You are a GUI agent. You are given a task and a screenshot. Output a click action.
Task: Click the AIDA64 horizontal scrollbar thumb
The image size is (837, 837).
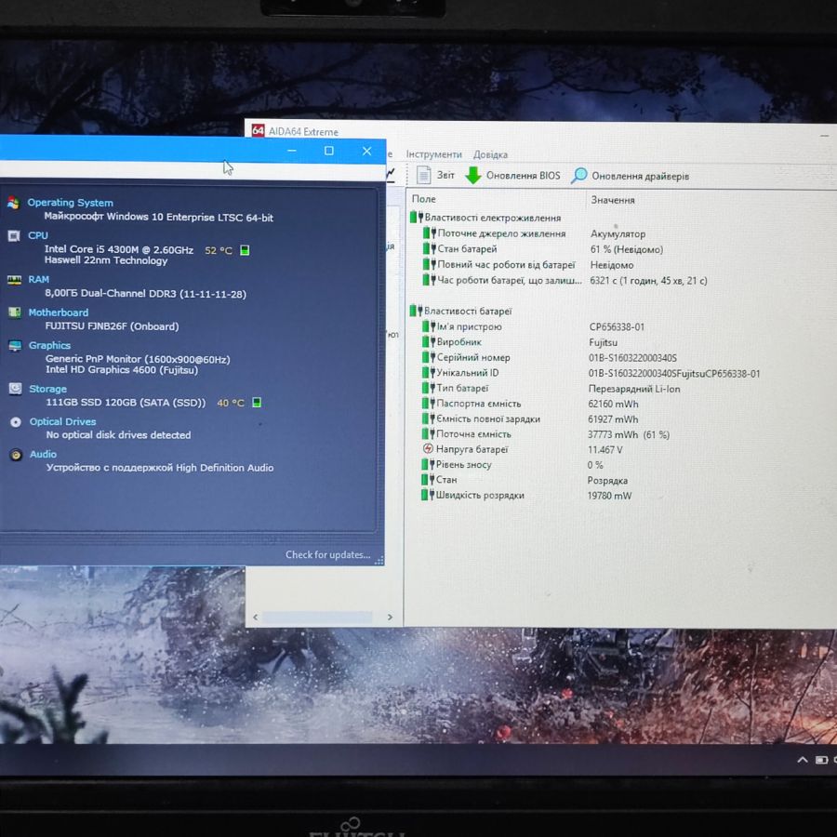tap(317, 618)
